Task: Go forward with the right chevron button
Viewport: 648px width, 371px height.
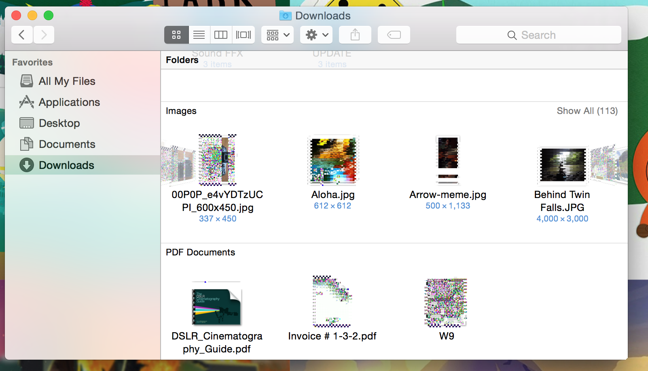Action: point(44,35)
